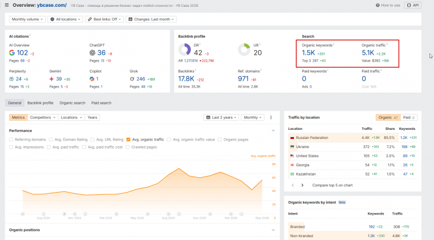Enable the Avg. organic traffic value checkbox
Image resolution: width=434 pixels, height=240 pixels.
[169, 139]
